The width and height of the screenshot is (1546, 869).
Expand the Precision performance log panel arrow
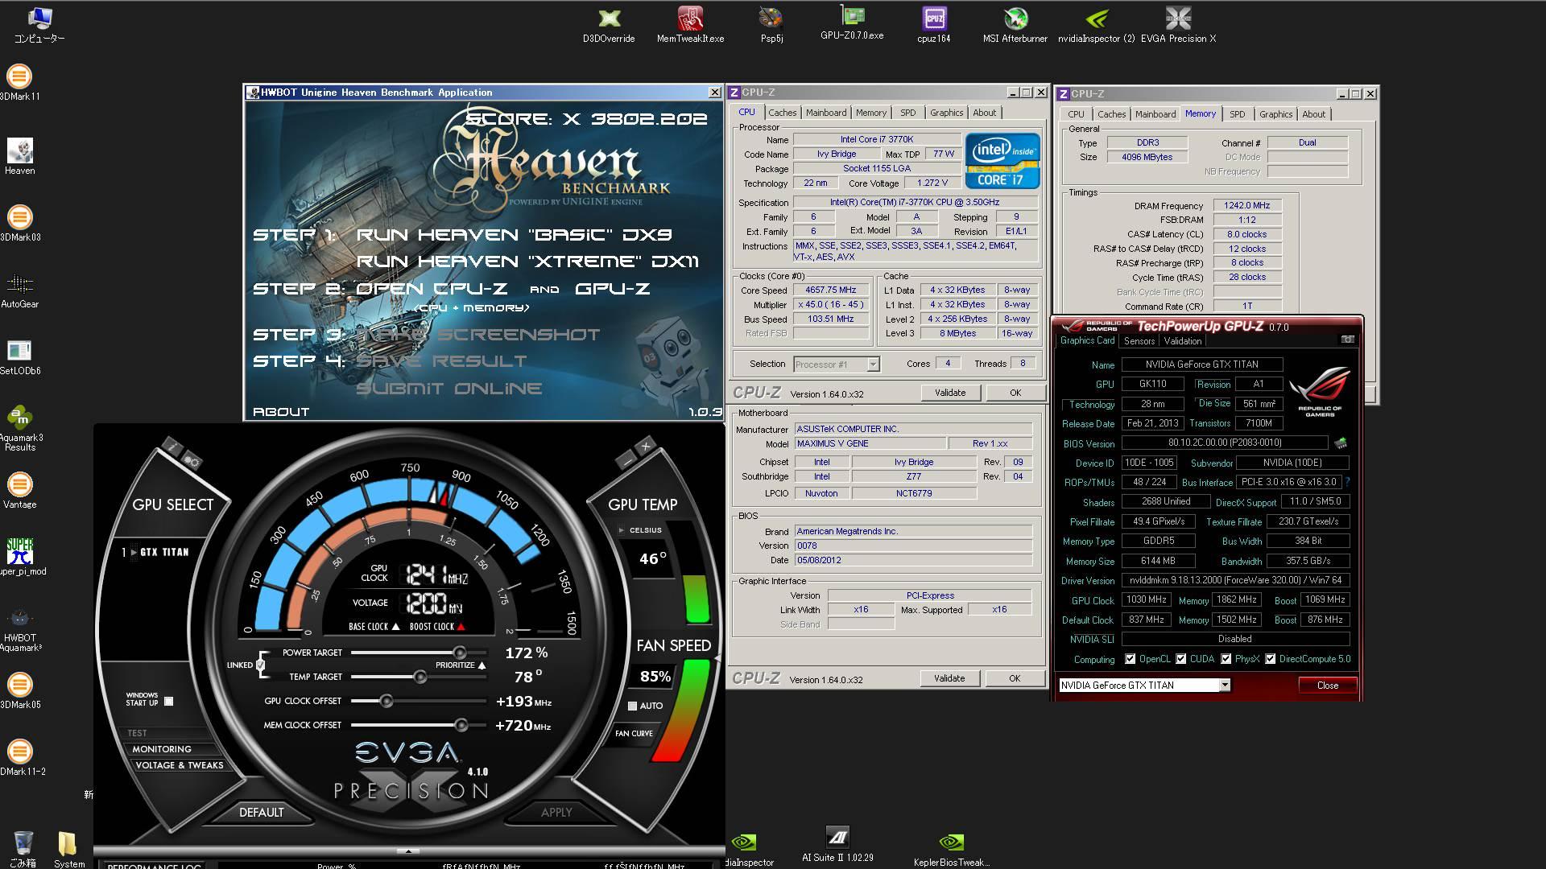coord(408,850)
